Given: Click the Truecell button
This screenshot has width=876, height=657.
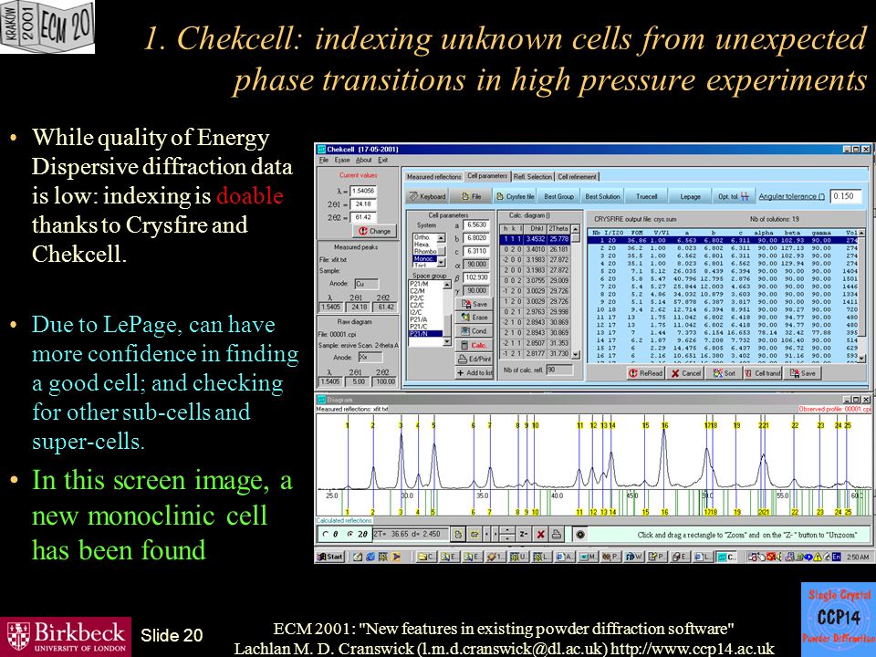Looking at the screenshot, I should coord(646,197).
